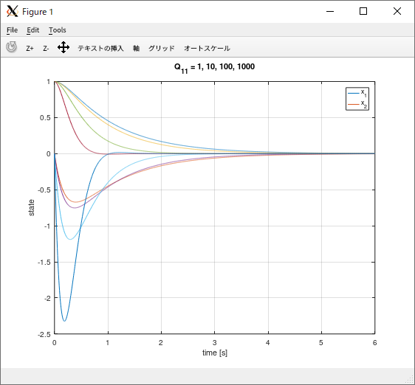Screen dimensions: 415x385
Task: Activate the pan arrows tool
Action: click(64, 47)
